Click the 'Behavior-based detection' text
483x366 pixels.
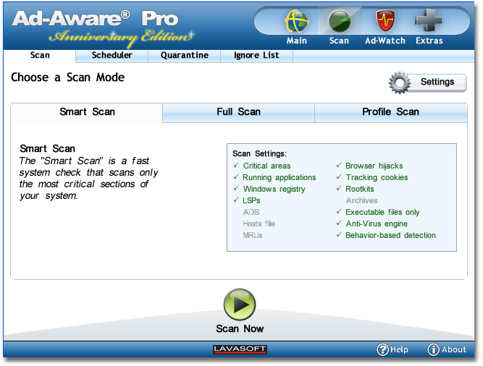tap(390, 236)
